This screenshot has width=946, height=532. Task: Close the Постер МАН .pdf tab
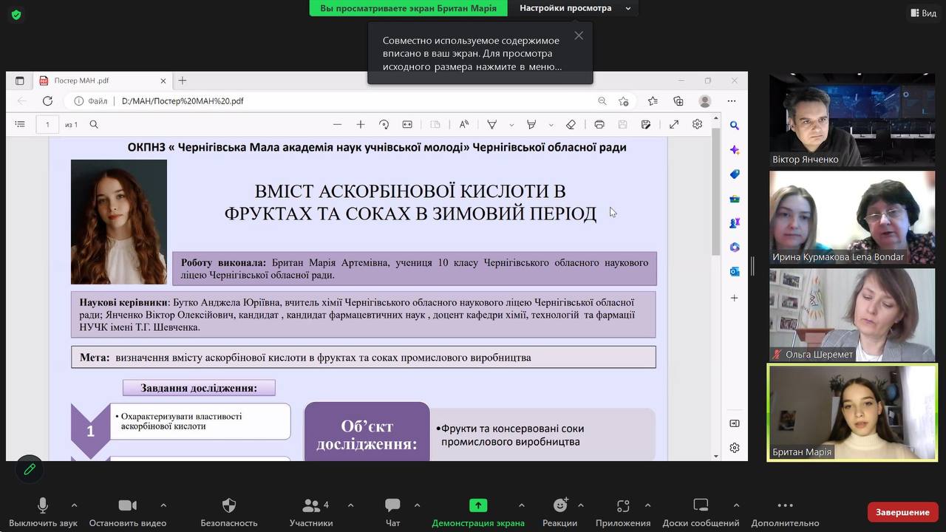point(163,81)
